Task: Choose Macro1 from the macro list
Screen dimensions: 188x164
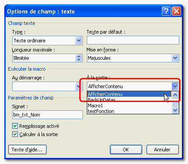Action: 130,106
